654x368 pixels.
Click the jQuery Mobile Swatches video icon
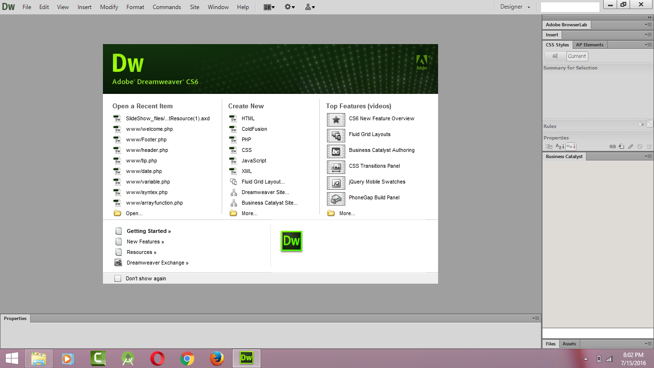click(336, 183)
